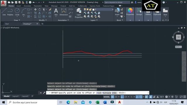
Task: Expand the Block panel
Action: click(120, 20)
